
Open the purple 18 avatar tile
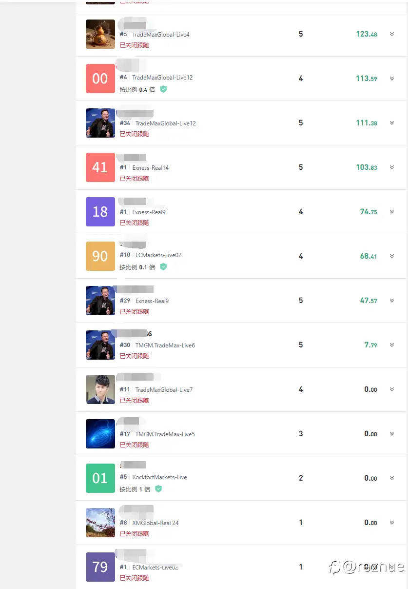click(x=100, y=212)
